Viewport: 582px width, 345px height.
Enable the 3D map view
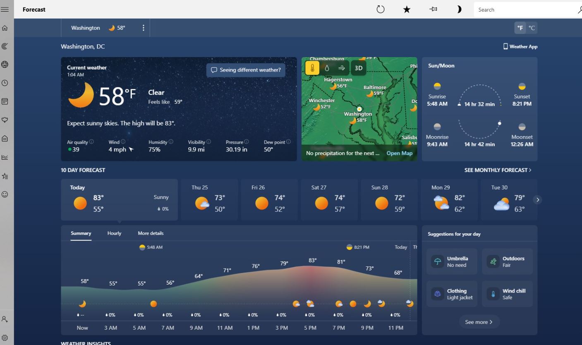click(358, 67)
